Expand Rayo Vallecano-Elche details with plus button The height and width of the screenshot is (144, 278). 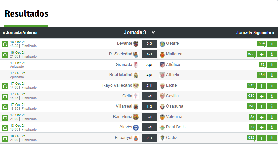[261, 86]
